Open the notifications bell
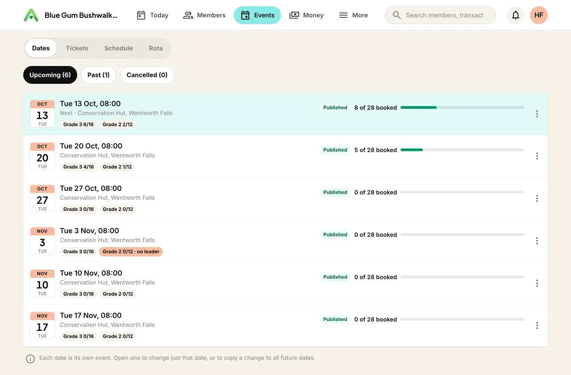 [x=516, y=15]
